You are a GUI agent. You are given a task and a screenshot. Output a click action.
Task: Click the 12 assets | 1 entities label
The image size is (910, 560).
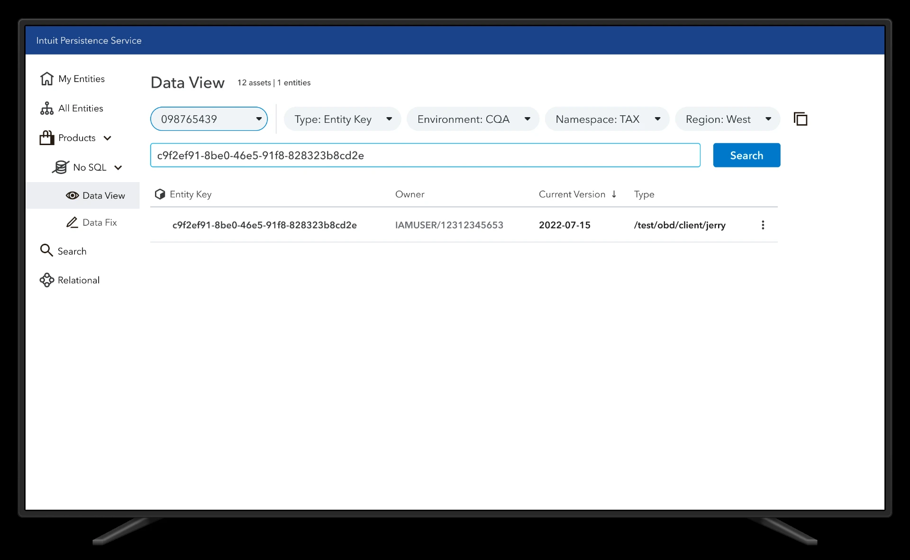(x=274, y=83)
